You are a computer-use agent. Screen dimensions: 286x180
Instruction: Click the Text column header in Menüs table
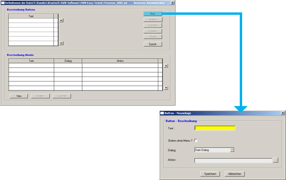(31, 61)
